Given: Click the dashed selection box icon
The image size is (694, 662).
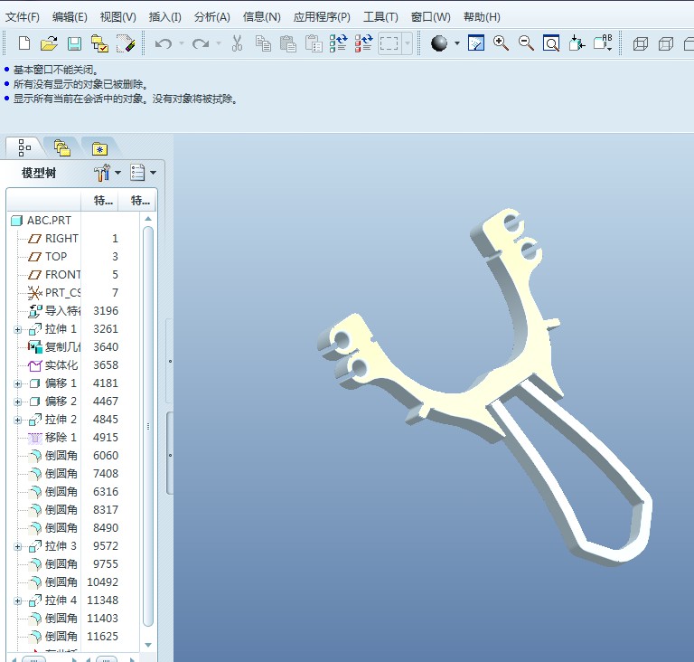Looking at the screenshot, I should (x=389, y=43).
